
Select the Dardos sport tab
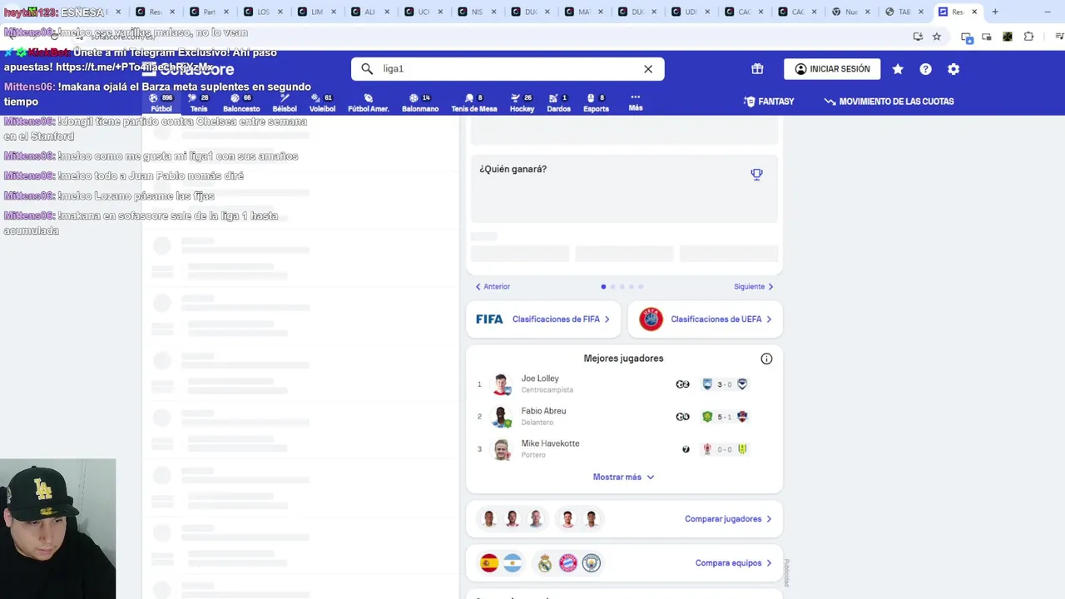click(x=559, y=103)
